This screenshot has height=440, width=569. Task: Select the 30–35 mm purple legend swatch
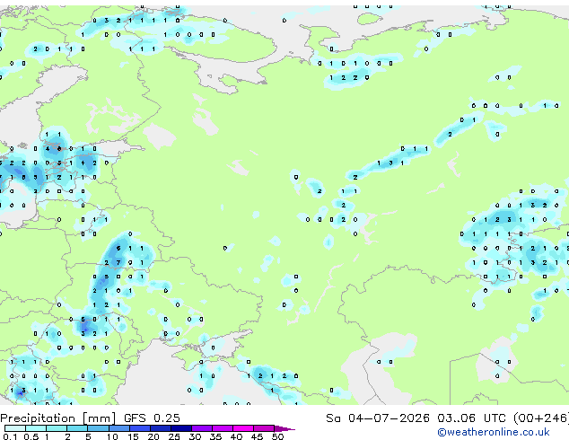201,428
